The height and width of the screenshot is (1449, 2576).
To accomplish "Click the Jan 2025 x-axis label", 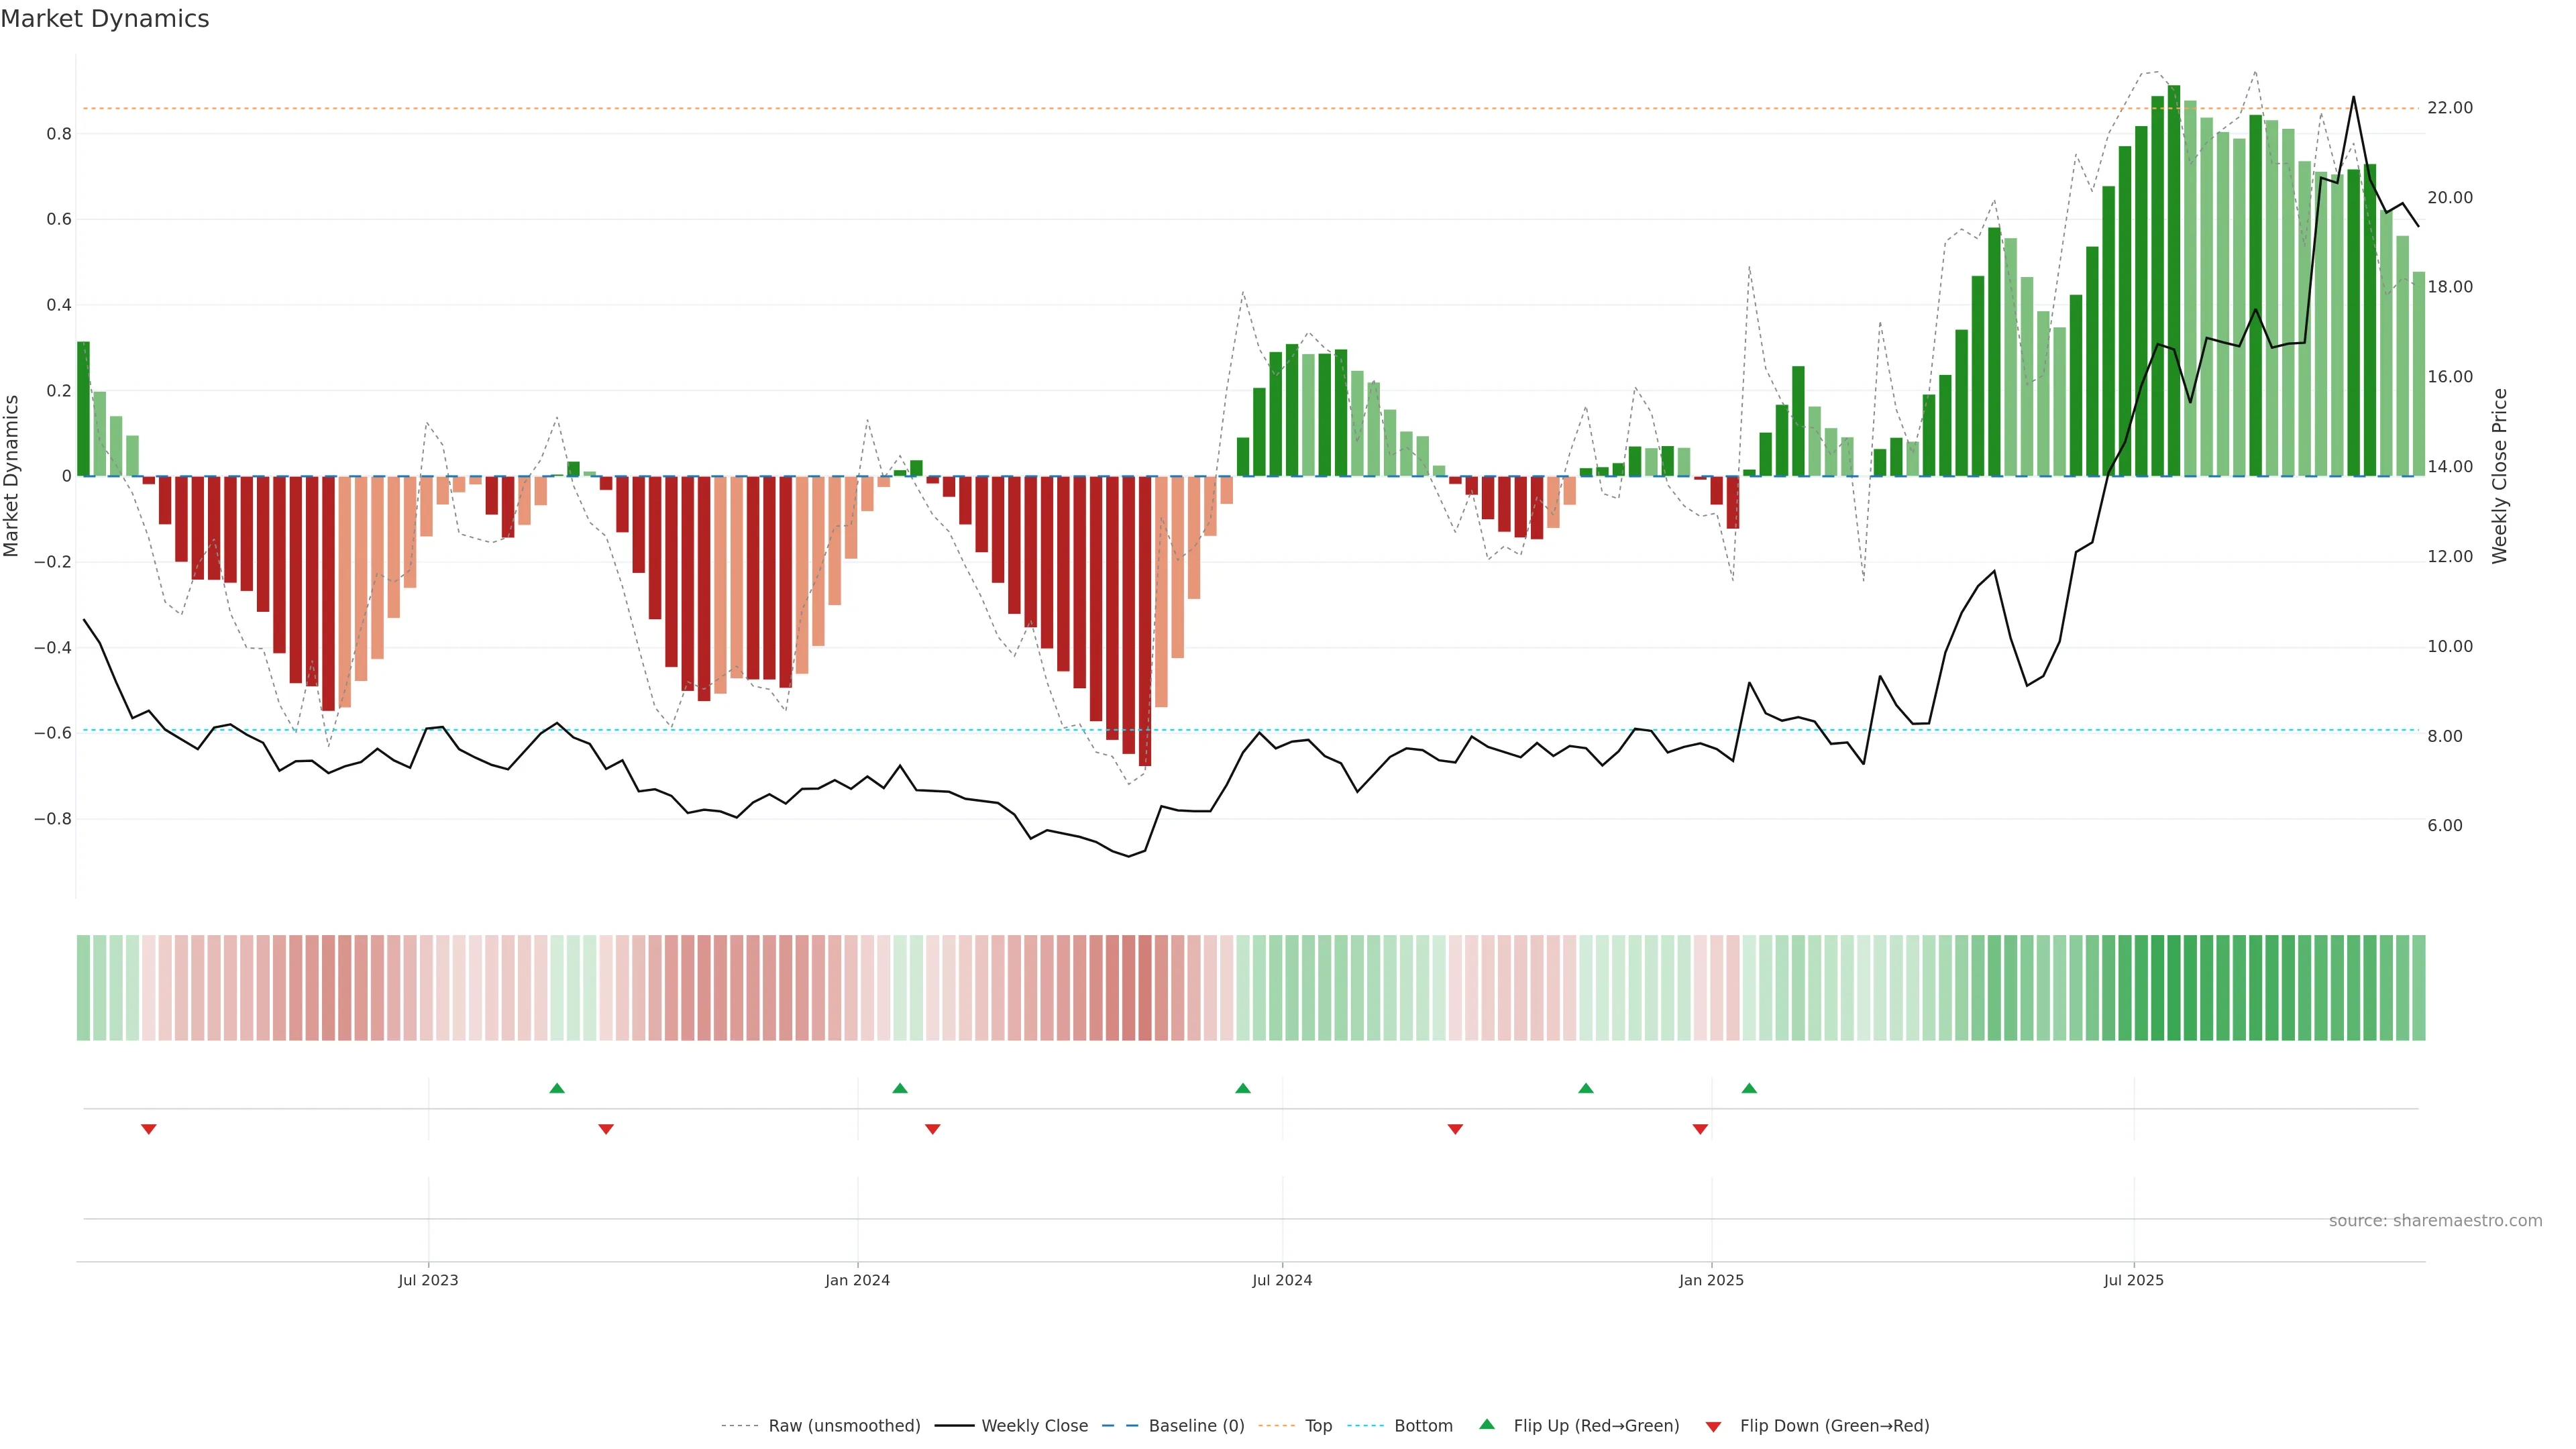I will pos(1711,1280).
